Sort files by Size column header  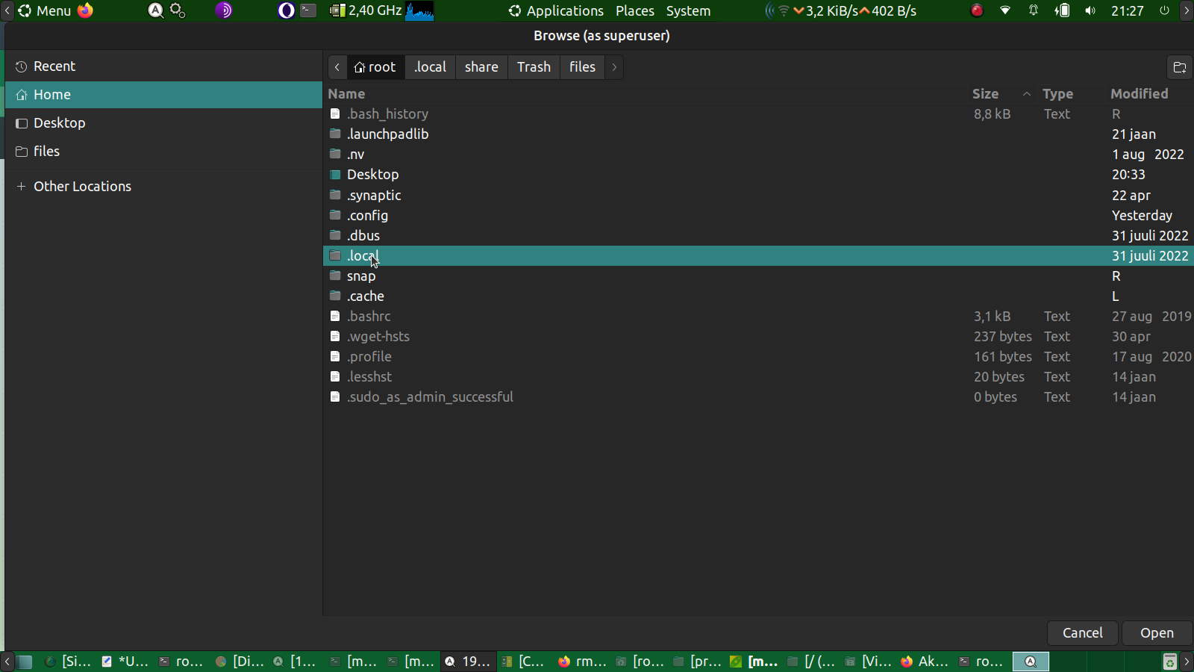(985, 94)
